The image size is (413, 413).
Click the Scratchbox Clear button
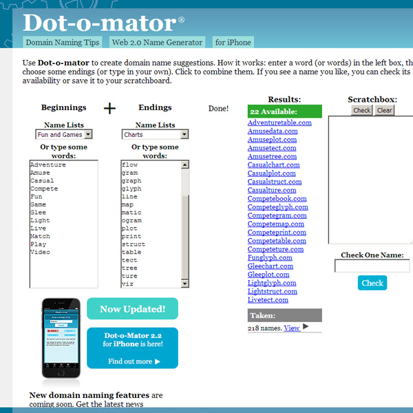pos(384,110)
